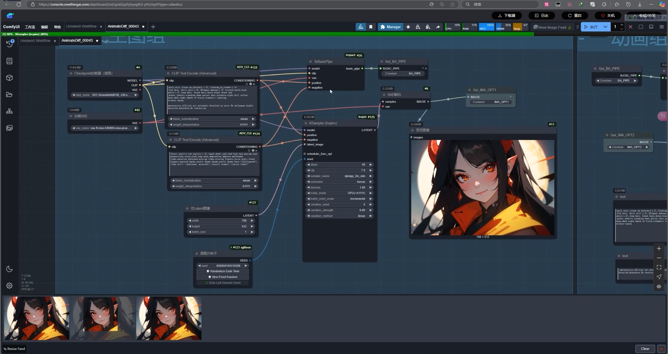This screenshot has height=354, width=668.
Task: Open settings gear in left sidebar
Action: (9, 285)
